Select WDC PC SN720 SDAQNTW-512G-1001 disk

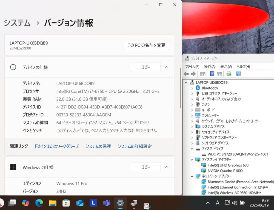(x=238, y=154)
